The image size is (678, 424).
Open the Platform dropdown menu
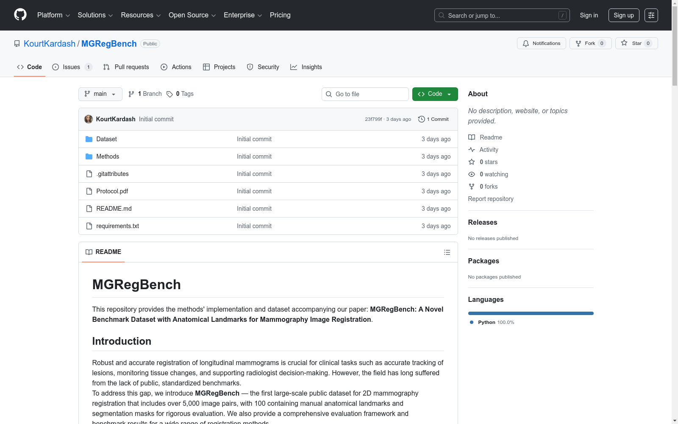click(x=53, y=15)
